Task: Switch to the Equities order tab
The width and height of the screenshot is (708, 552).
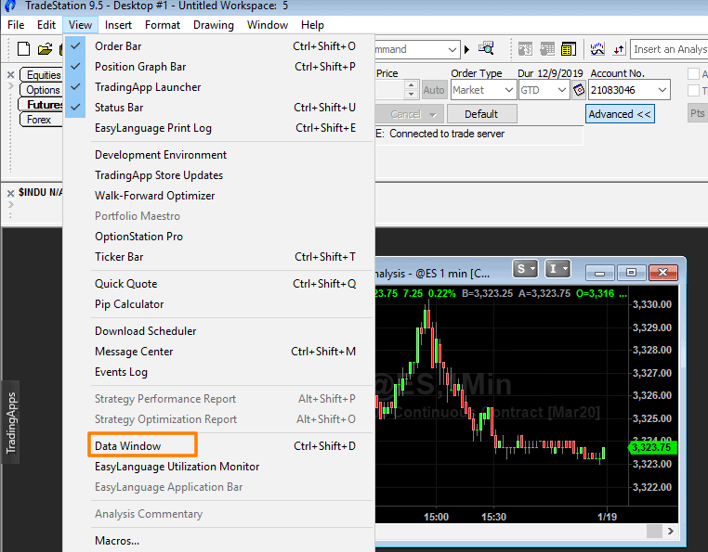Action: 42,75
